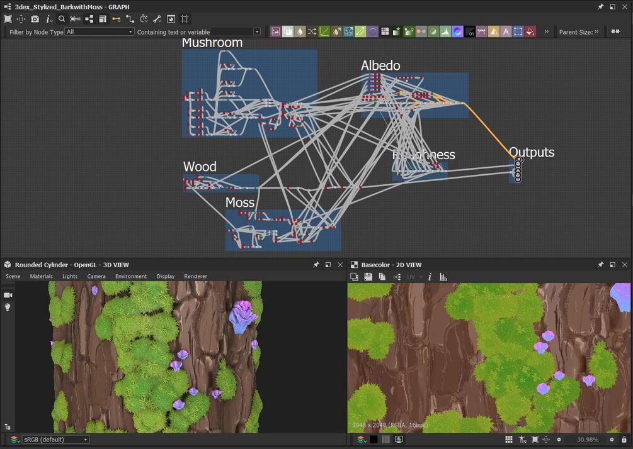The height and width of the screenshot is (449, 633).
Task: Add the red Uniform Color bucket node icon
Action: tap(530, 31)
